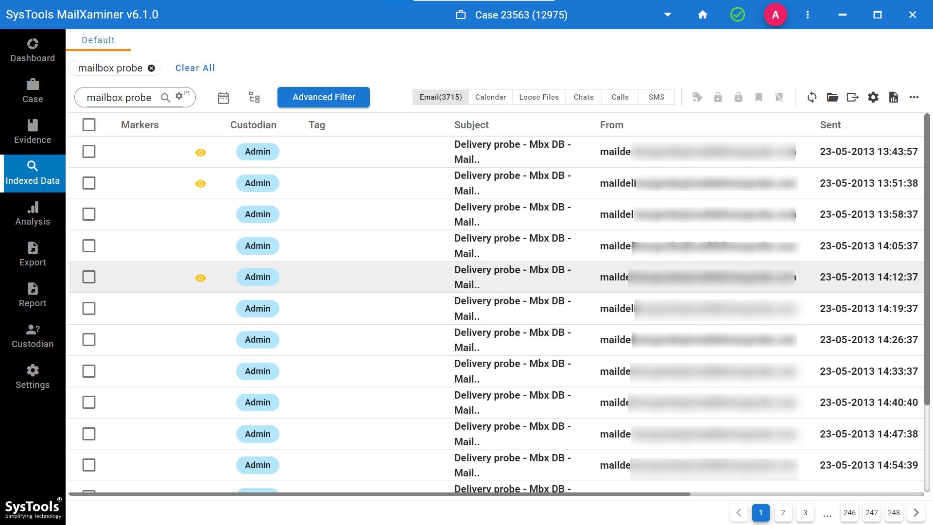Go to results page 3
This screenshot has height=525, width=933.
tap(805, 513)
